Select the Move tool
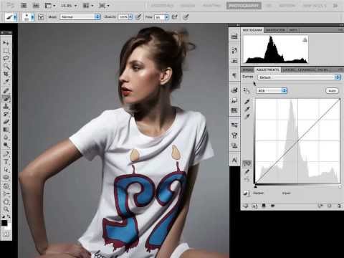Screen dimensions: 344x258 [x=6, y=43]
